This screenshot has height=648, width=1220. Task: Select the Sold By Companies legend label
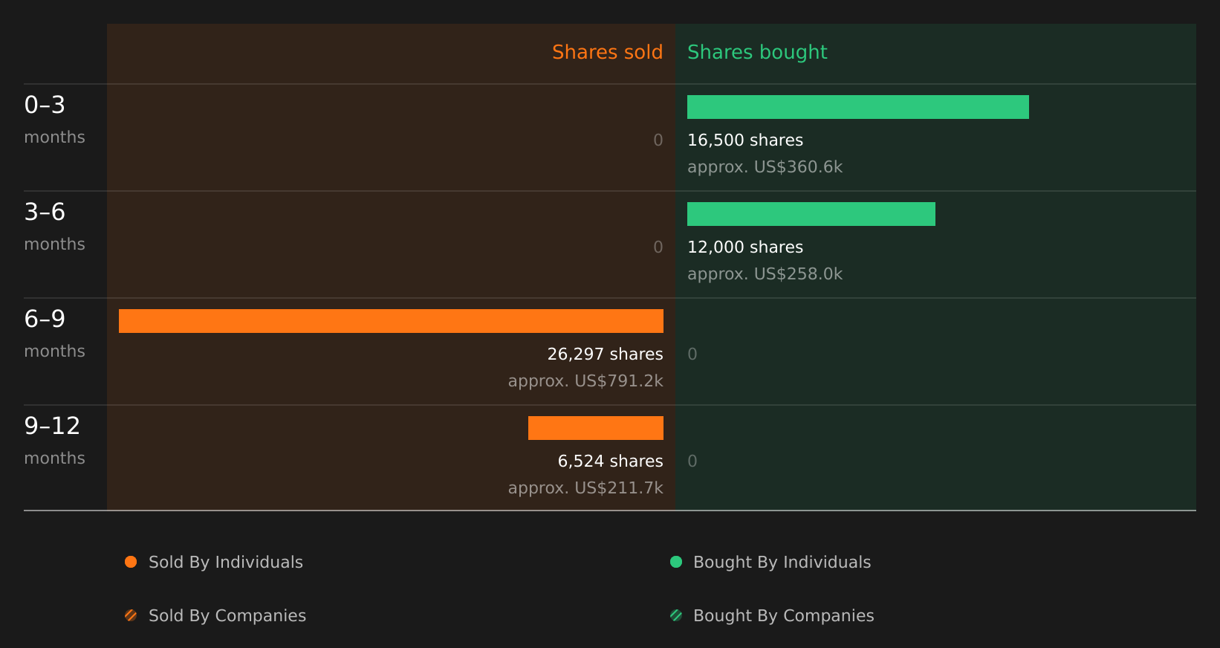[x=227, y=616]
